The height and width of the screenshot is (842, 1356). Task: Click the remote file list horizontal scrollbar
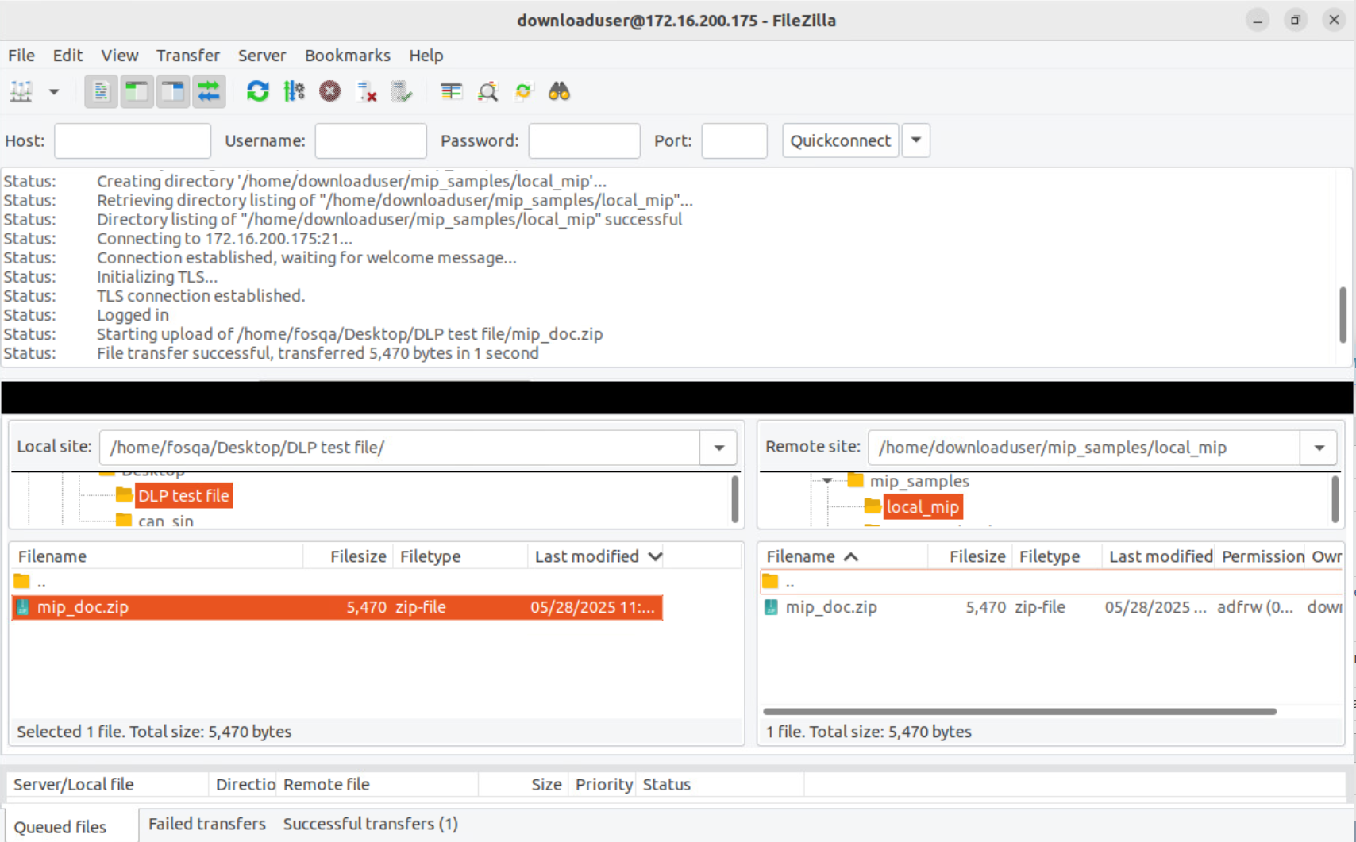coord(1020,712)
